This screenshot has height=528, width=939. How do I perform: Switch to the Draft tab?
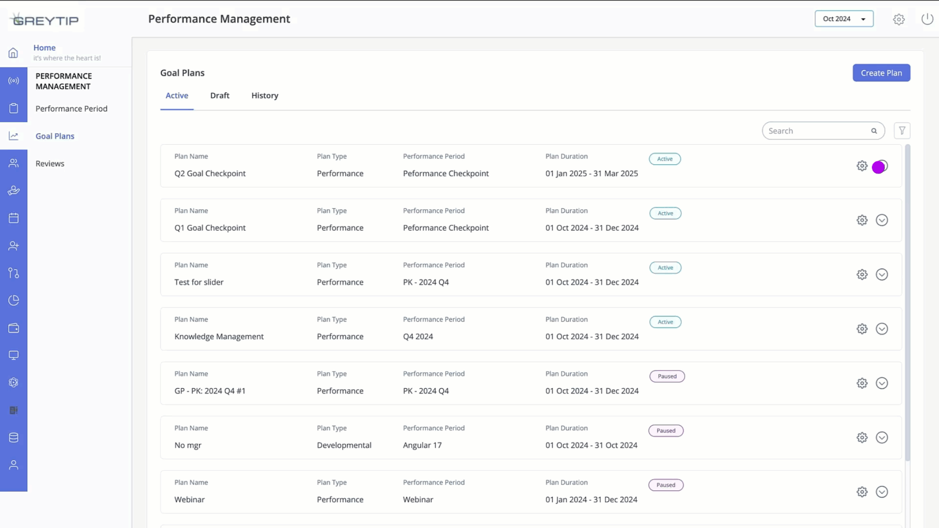point(220,95)
